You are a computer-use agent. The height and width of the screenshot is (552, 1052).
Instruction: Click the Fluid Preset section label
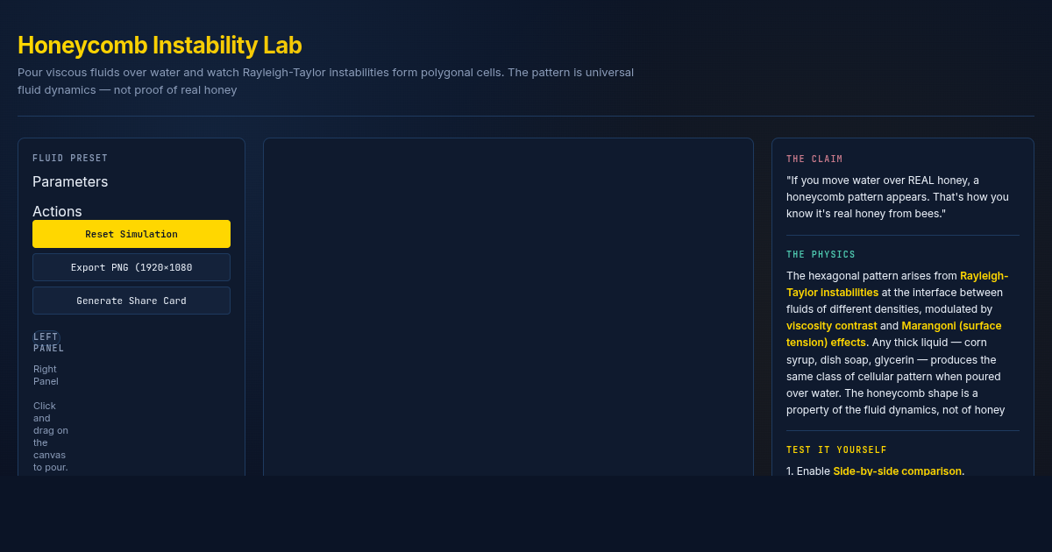click(x=70, y=159)
